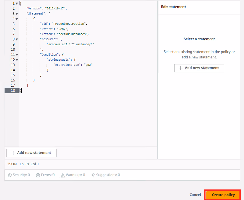Click line number 10 in the gutter

point(13,50)
